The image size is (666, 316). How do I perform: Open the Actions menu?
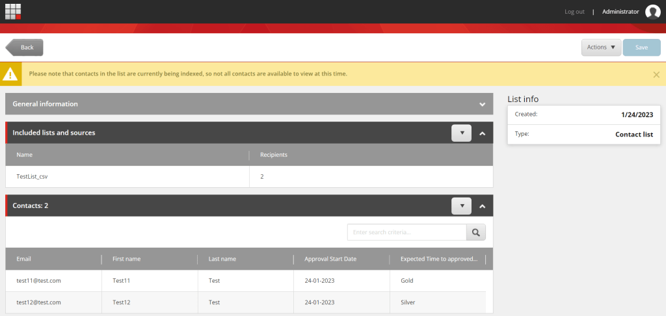(x=600, y=47)
